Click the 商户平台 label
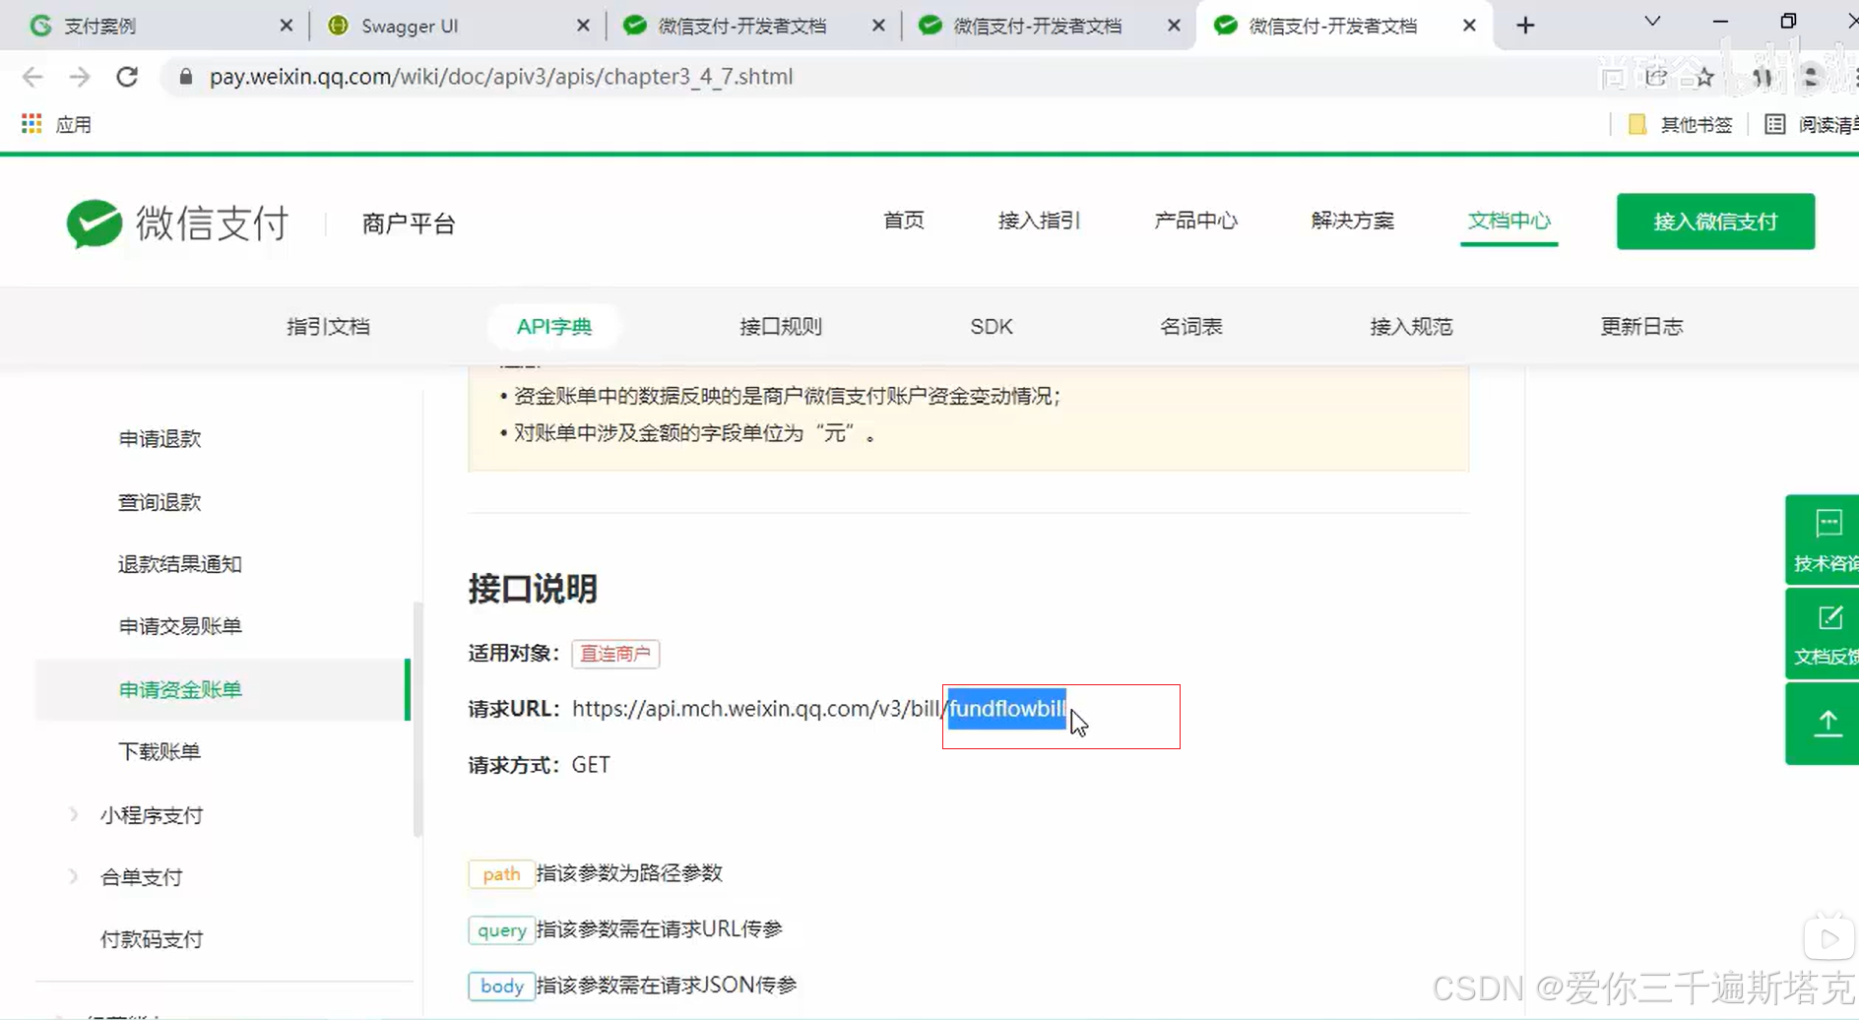 click(x=408, y=224)
